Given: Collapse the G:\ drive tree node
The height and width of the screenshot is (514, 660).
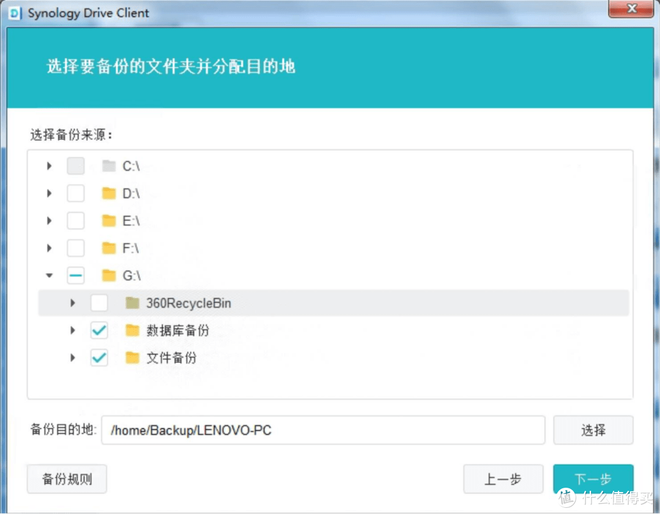Looking at the screenshot, I should click(x=49, y=275).
